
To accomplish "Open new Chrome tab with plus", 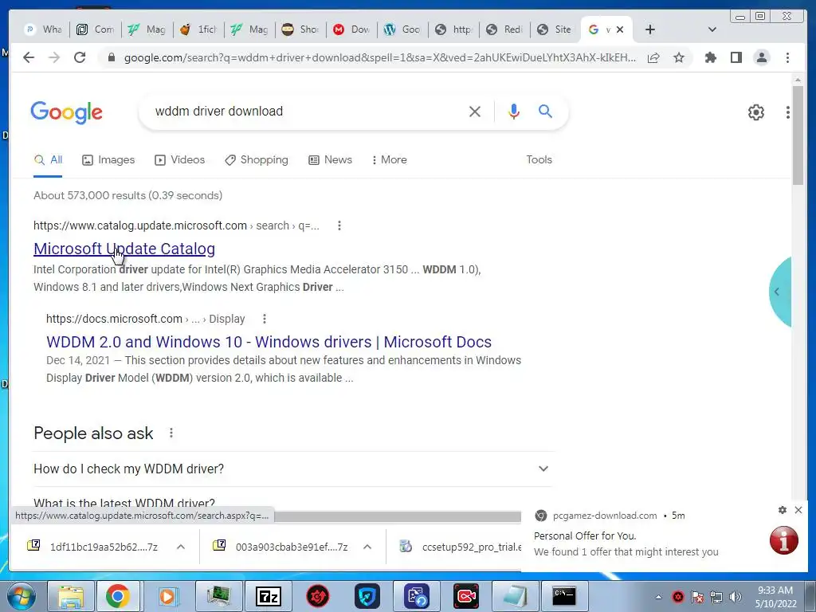I will pos(650,29).
